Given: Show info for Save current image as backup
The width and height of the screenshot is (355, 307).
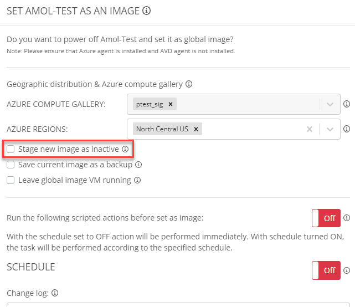Looking at the screenshot, I should point(138,165).
